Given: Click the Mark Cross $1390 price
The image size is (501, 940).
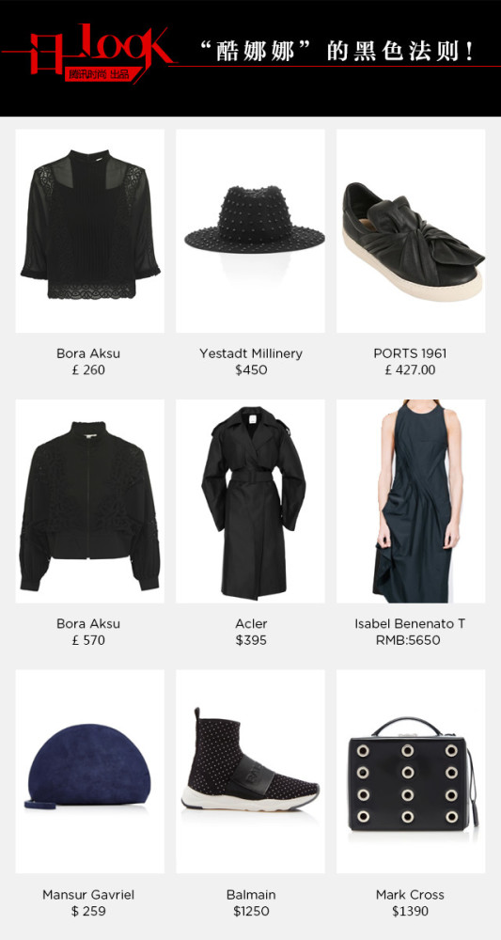Looking at the screenshot, I should pos(410,911).
